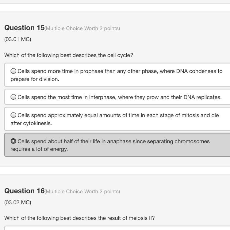230x230 pixels.
Task: Click the selected anaphase answer radio button
Action: [x=13, y=141]
